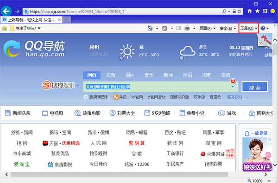Open the 工具(O) menu
Screen dimensions: 278x183
click(x=248, y=28)
